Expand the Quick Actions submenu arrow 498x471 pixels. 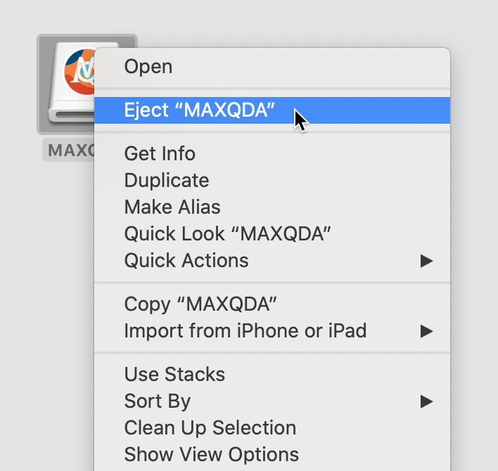click(x=426, y=261)
